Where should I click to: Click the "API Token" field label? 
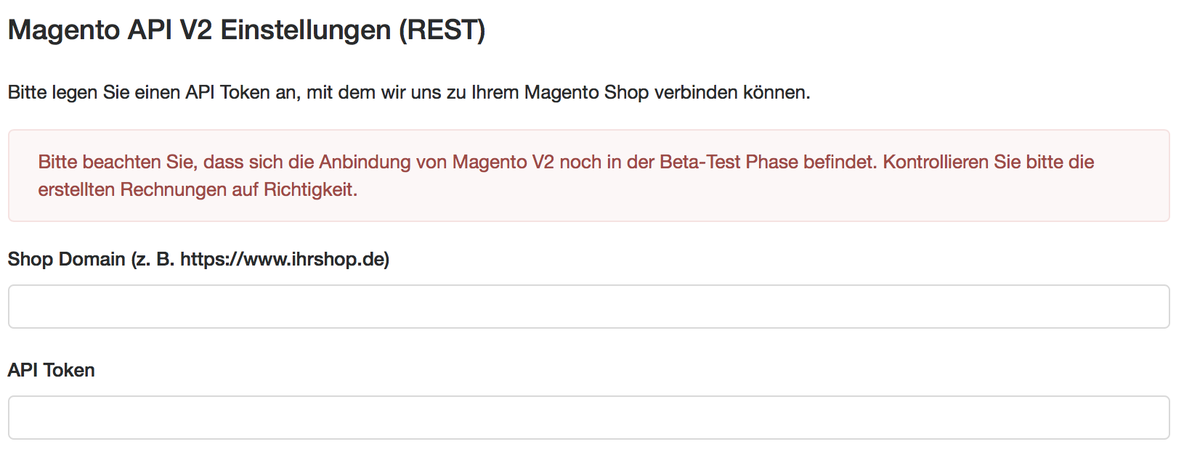pyautogui.click(x=52, y=370)
